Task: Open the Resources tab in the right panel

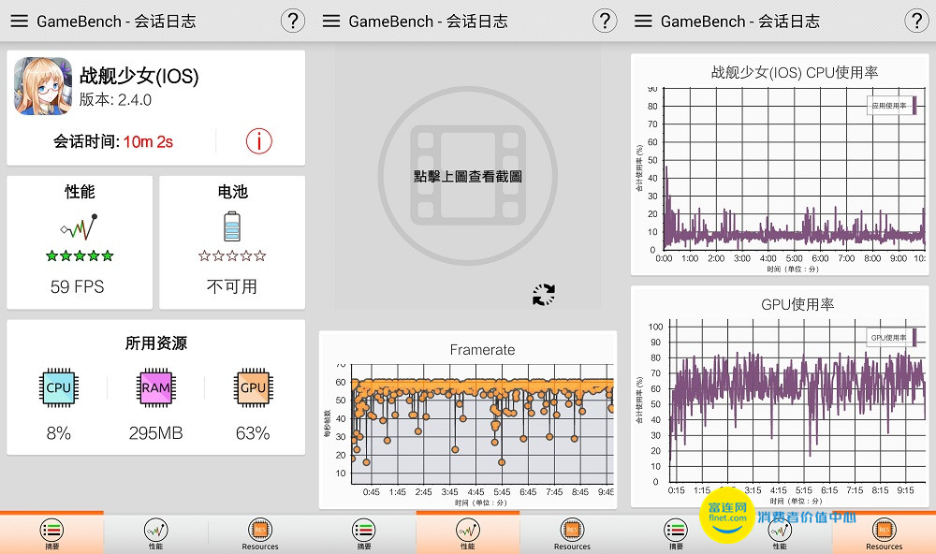Action: click(x=883, y=532)
